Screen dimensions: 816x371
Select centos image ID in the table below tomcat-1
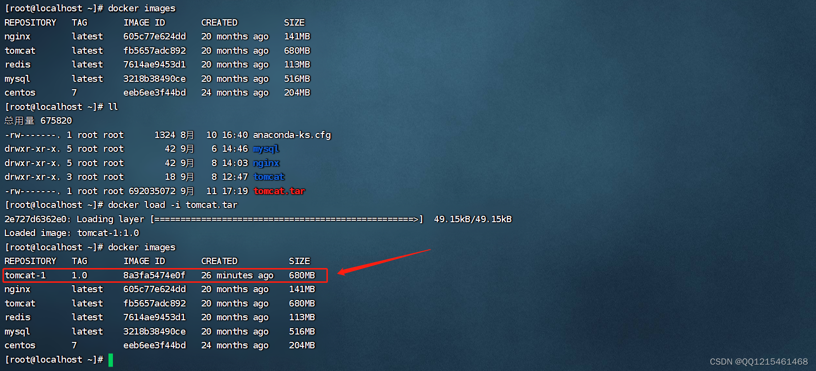coord(154,345)
